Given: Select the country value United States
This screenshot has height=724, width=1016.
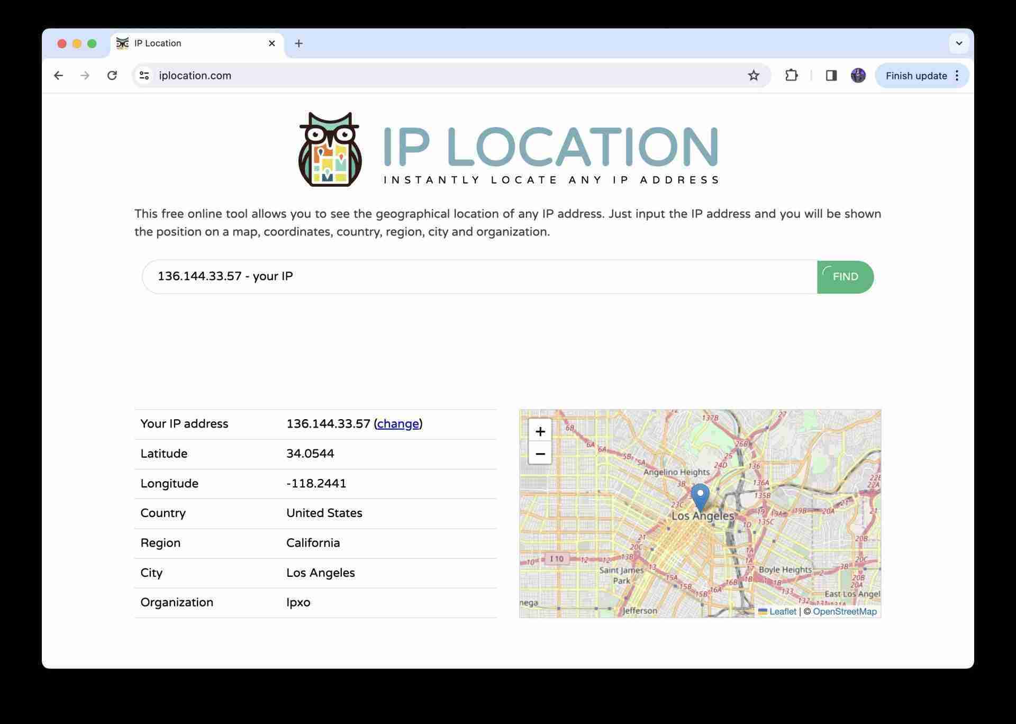Looking at the screenshot, I should [324, 513].
